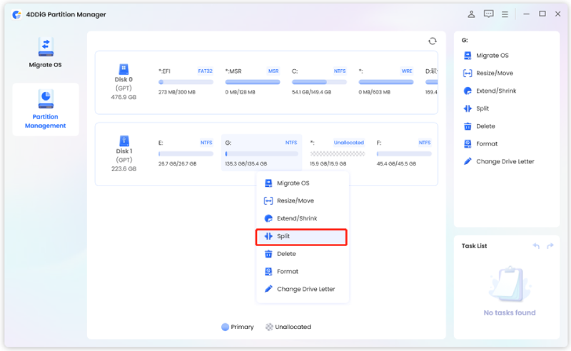
Task: Select the F: NTFS partition
Action: pos(404,153)
